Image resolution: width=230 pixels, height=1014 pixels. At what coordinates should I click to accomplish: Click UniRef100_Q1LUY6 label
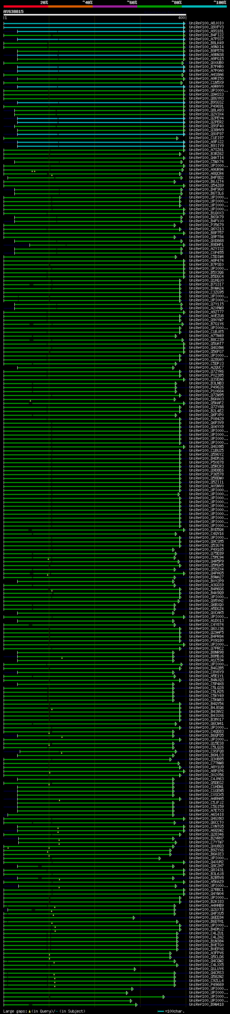pyautogui.click(x=206, y=969)
